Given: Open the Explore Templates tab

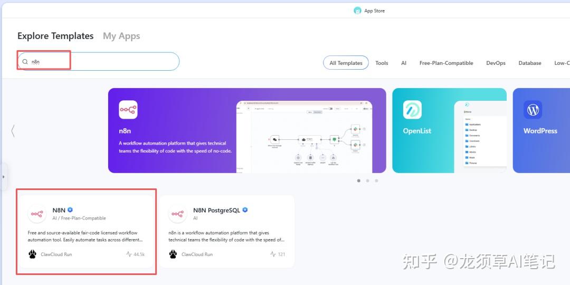Looking at the screenshot, I should [55, 36].
